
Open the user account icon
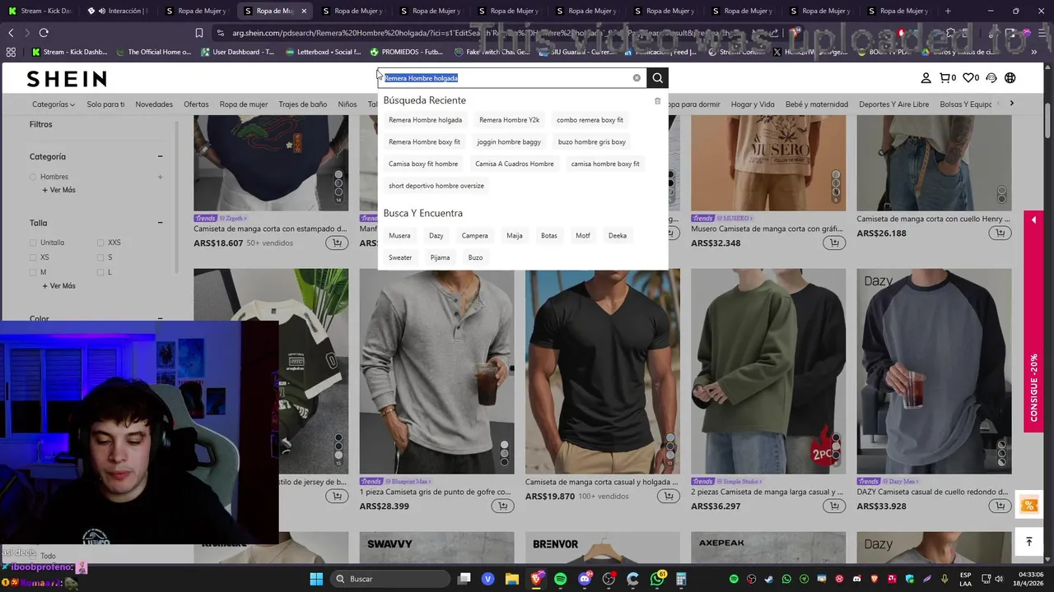tap(926, 78)
